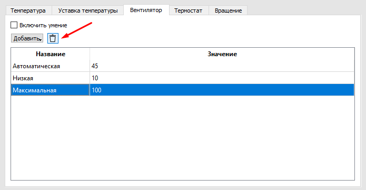This screenshot has height=190, width=366.
Task: Click the 'Название' column header
Action: click(x=51, y=54)
